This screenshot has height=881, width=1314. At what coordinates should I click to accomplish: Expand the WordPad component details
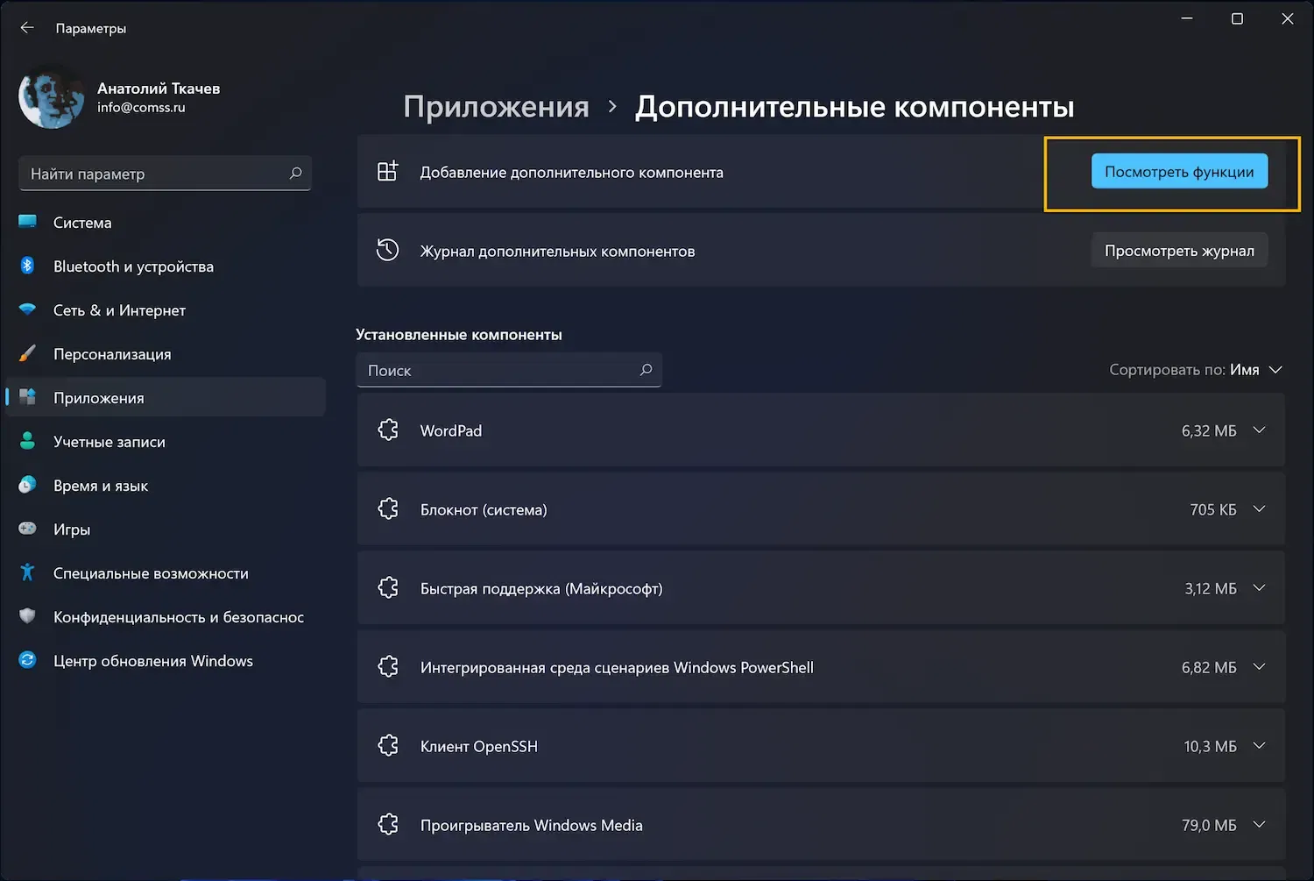point(1259,430)
